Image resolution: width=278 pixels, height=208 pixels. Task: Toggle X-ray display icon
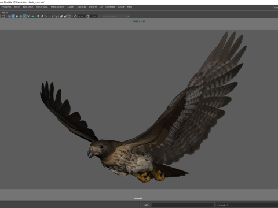(61, 16)
